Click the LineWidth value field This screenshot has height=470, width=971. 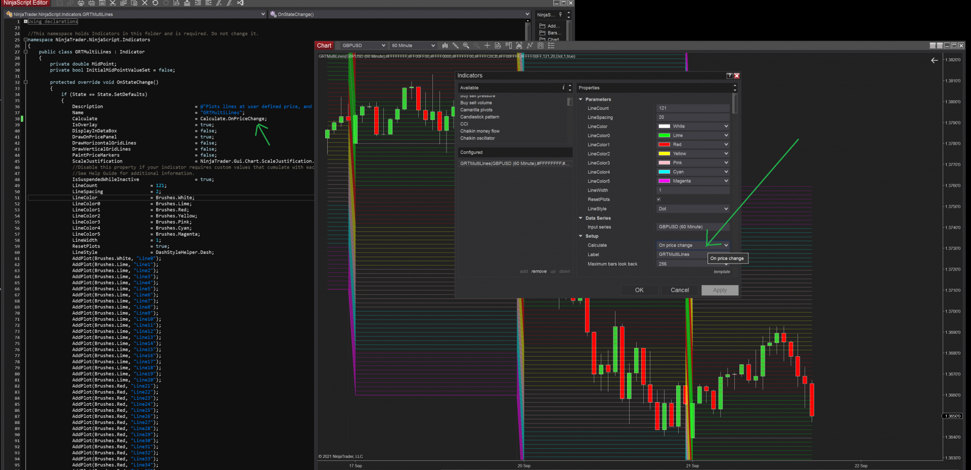coord(693,191)
